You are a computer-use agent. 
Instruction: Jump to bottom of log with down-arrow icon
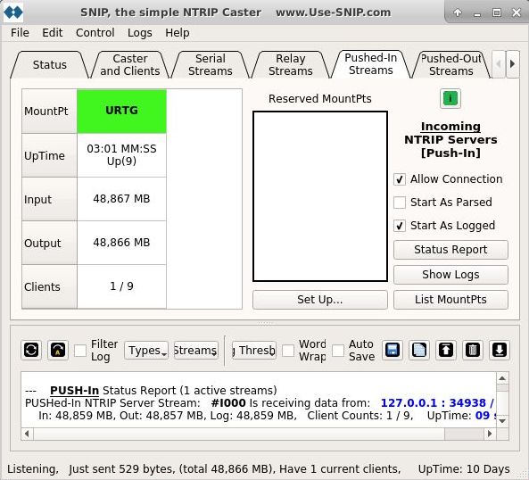click(x=500, y=350)
